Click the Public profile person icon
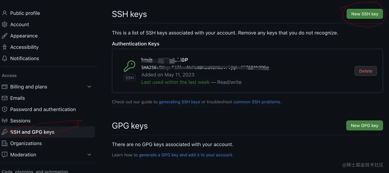 point(4,13)
